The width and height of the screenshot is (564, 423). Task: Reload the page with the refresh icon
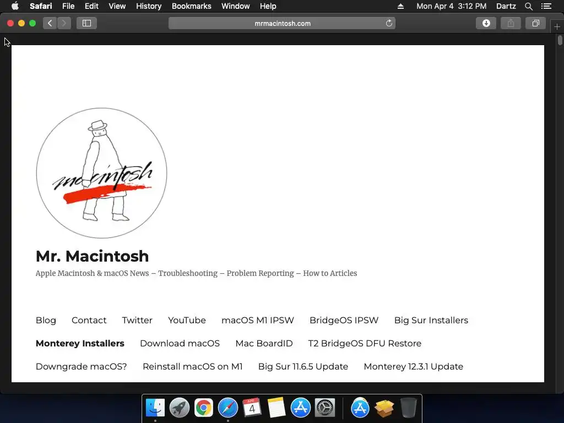pos(389,23)
